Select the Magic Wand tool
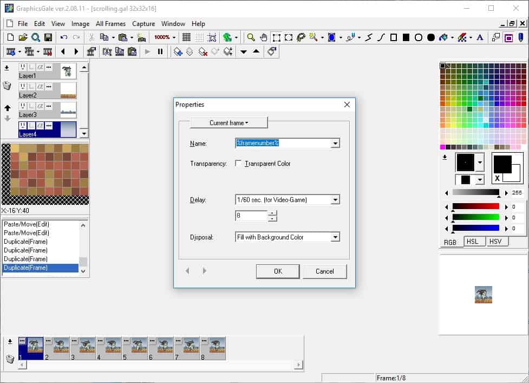 [x=313, y=37]
